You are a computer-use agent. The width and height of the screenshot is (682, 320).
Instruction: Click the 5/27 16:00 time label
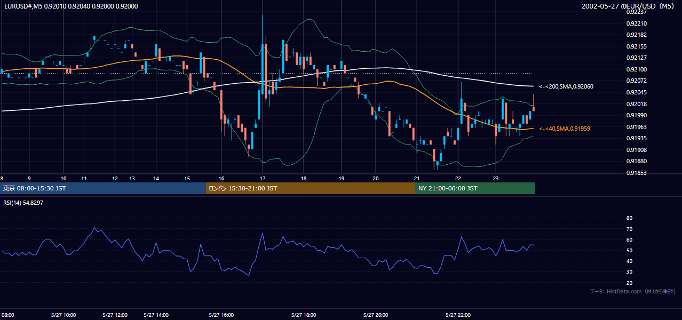(221, 315)
